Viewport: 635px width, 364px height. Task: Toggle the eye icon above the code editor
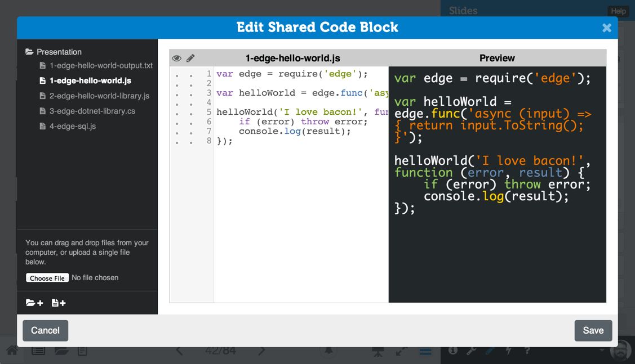pyautogui.click(x=176, y=58)
